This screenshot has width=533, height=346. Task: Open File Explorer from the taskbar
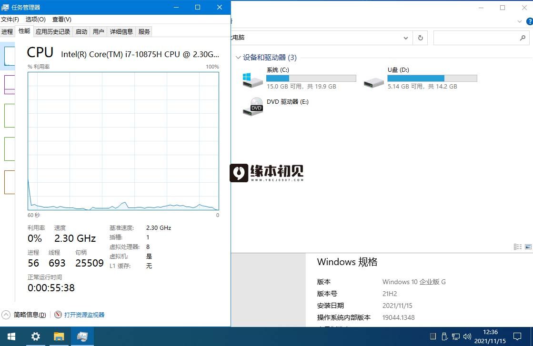59,336
